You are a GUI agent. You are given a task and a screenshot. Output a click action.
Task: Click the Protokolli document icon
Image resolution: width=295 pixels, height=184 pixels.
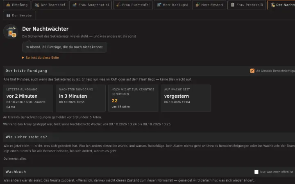click(x=233, y=4)
